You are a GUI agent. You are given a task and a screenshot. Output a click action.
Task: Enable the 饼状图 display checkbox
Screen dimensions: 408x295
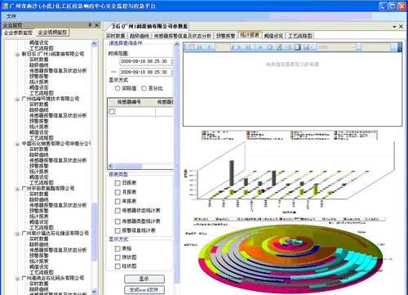pyautogui.click(x=118, y=257)
